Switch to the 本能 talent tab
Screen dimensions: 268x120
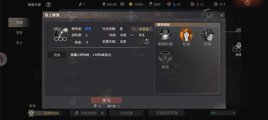click(x=19, y=22)
